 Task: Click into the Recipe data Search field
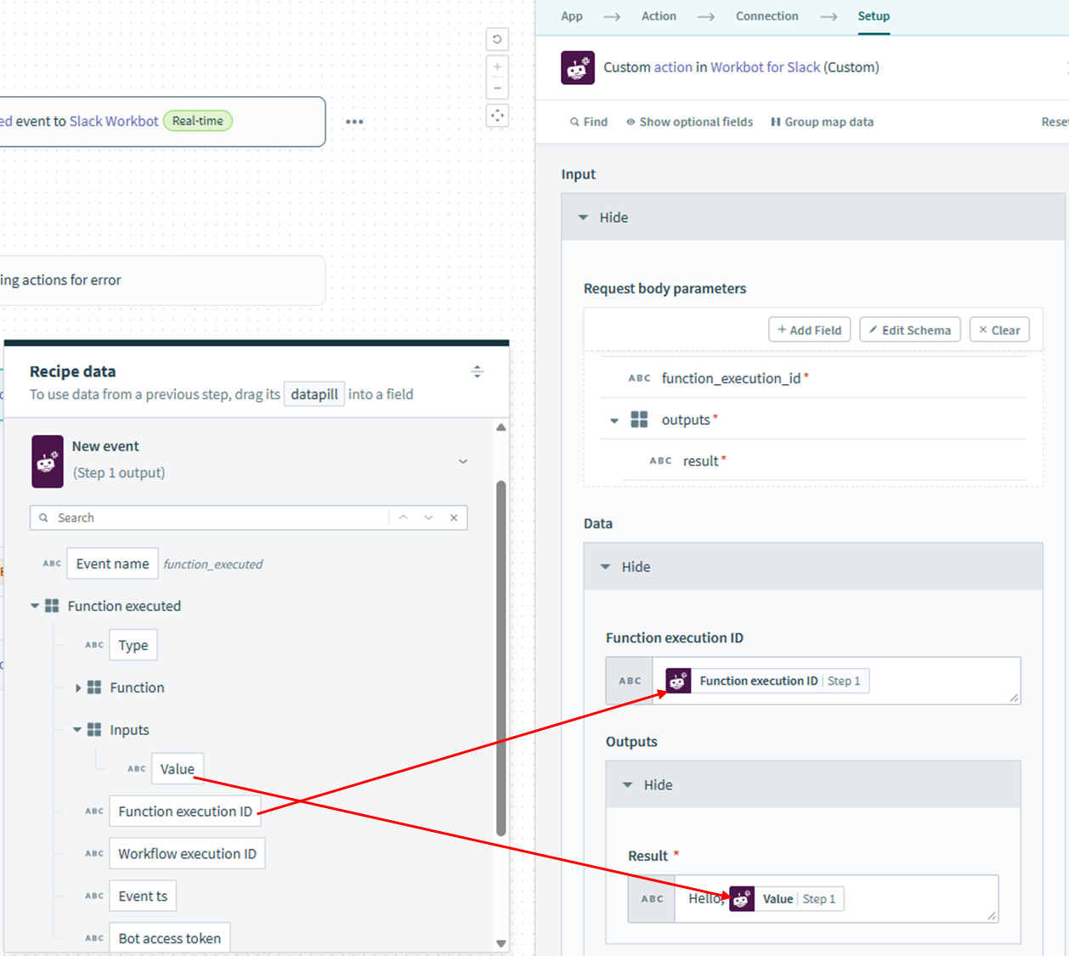[221, 518]
